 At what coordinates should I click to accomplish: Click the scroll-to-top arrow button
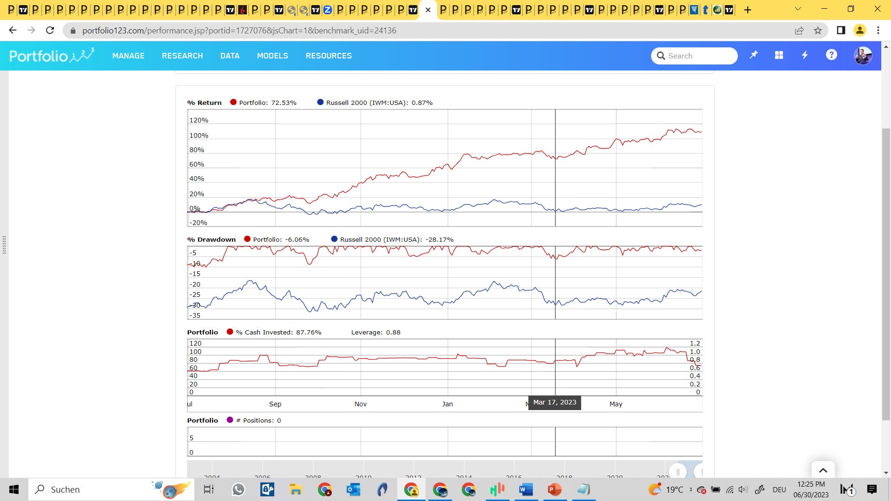click(823, 470)
